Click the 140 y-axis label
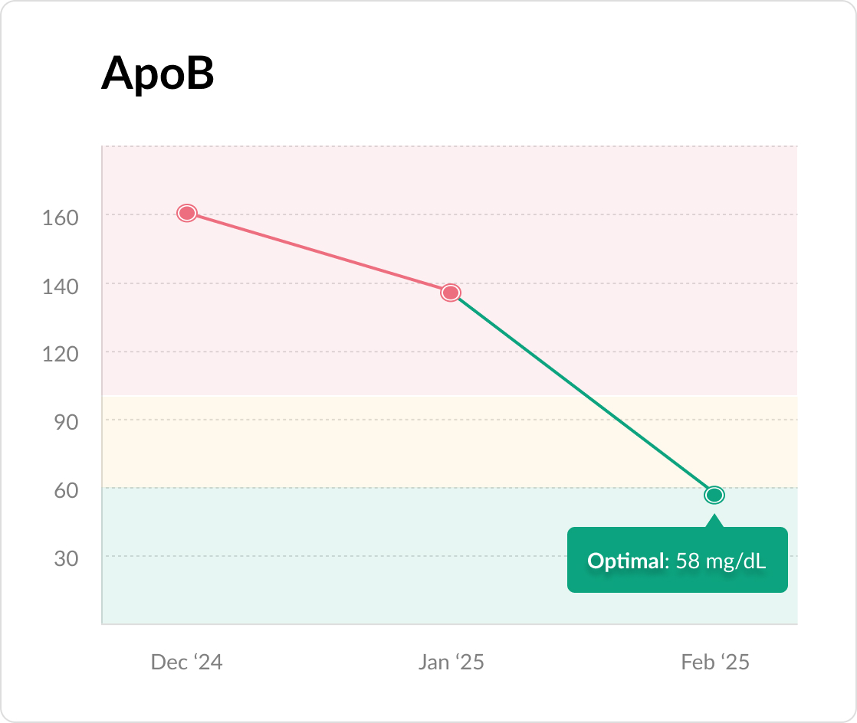 [x=61, y=286]
